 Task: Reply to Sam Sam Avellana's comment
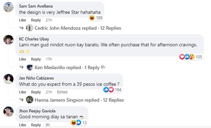point(36,20)
